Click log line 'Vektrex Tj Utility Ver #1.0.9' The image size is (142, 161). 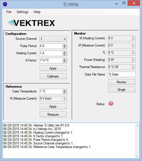coord(36,125)
